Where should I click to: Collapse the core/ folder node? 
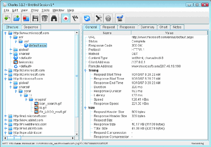(16, 91)
